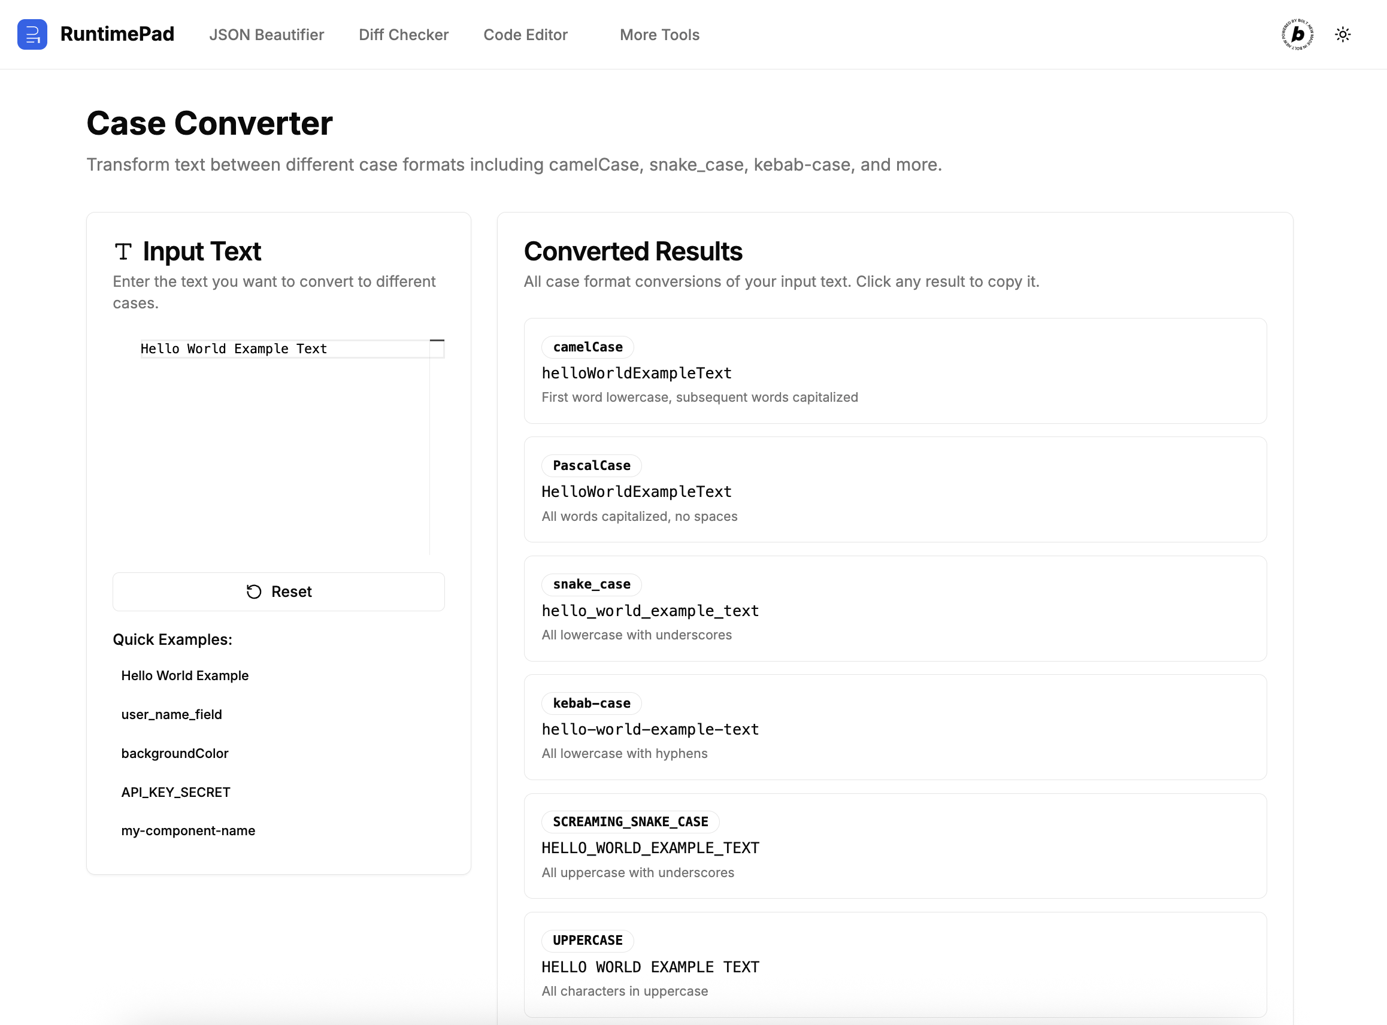Image resolution: width=1387 pixels, height=1025 pixels.
Task: Click the Input Text type icon
Action: [123, 251]
